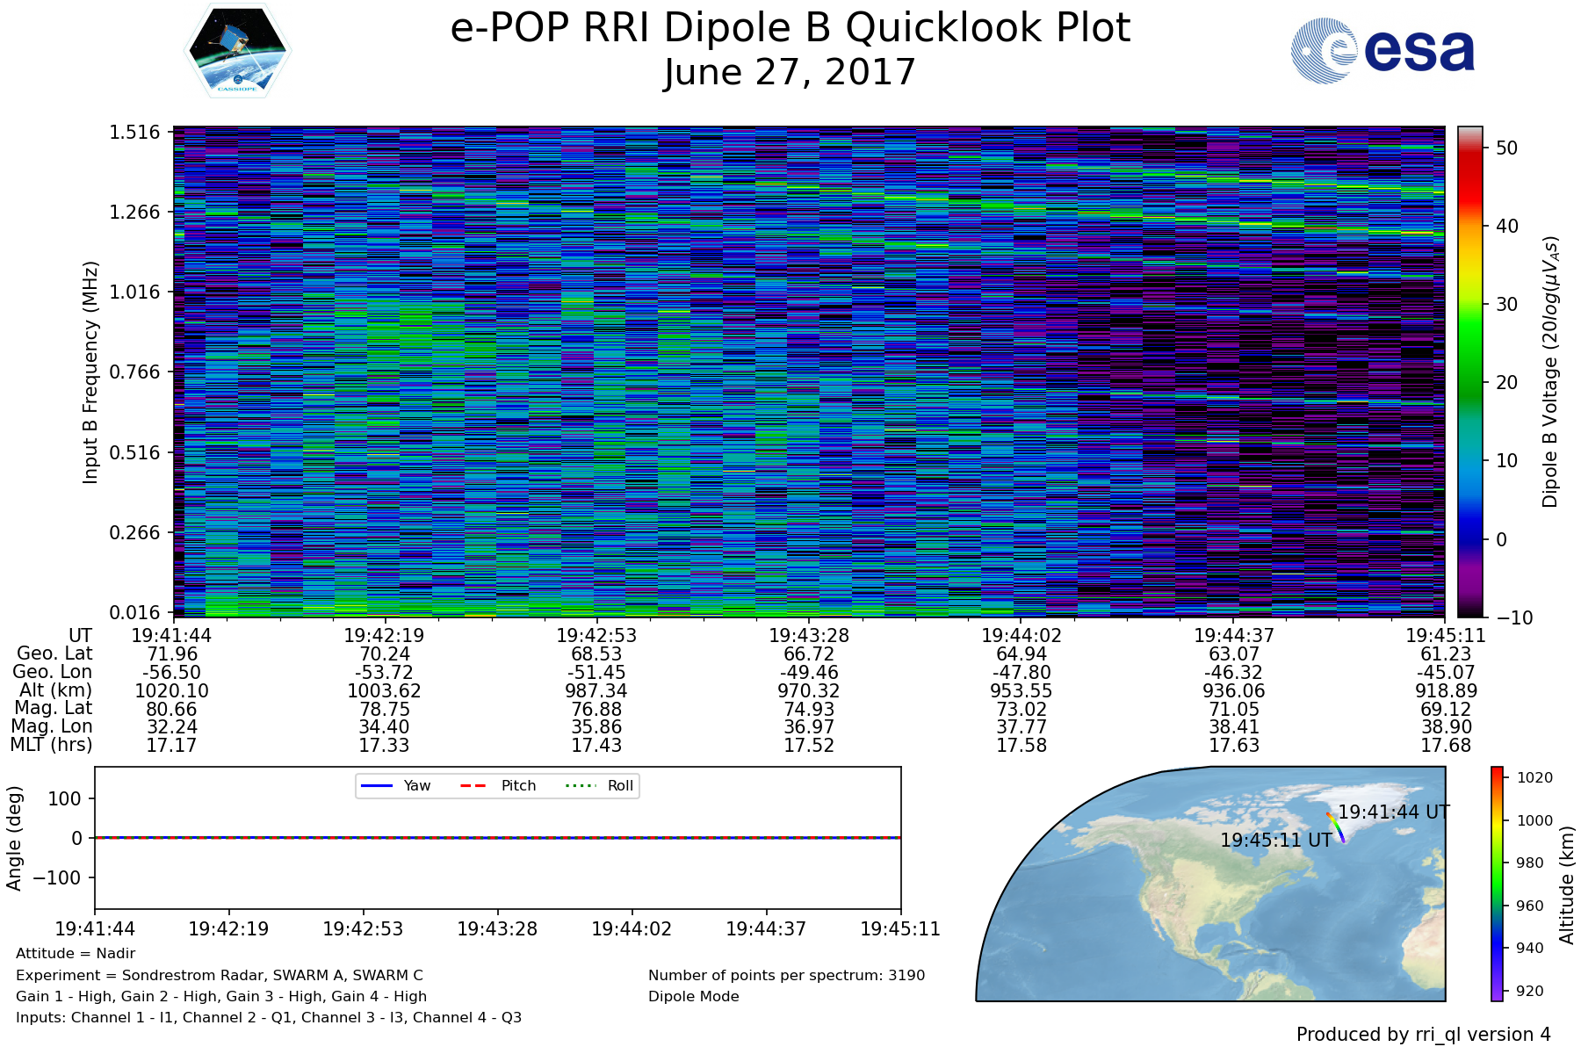Click the 19:45:11 UT map label

1275,841
